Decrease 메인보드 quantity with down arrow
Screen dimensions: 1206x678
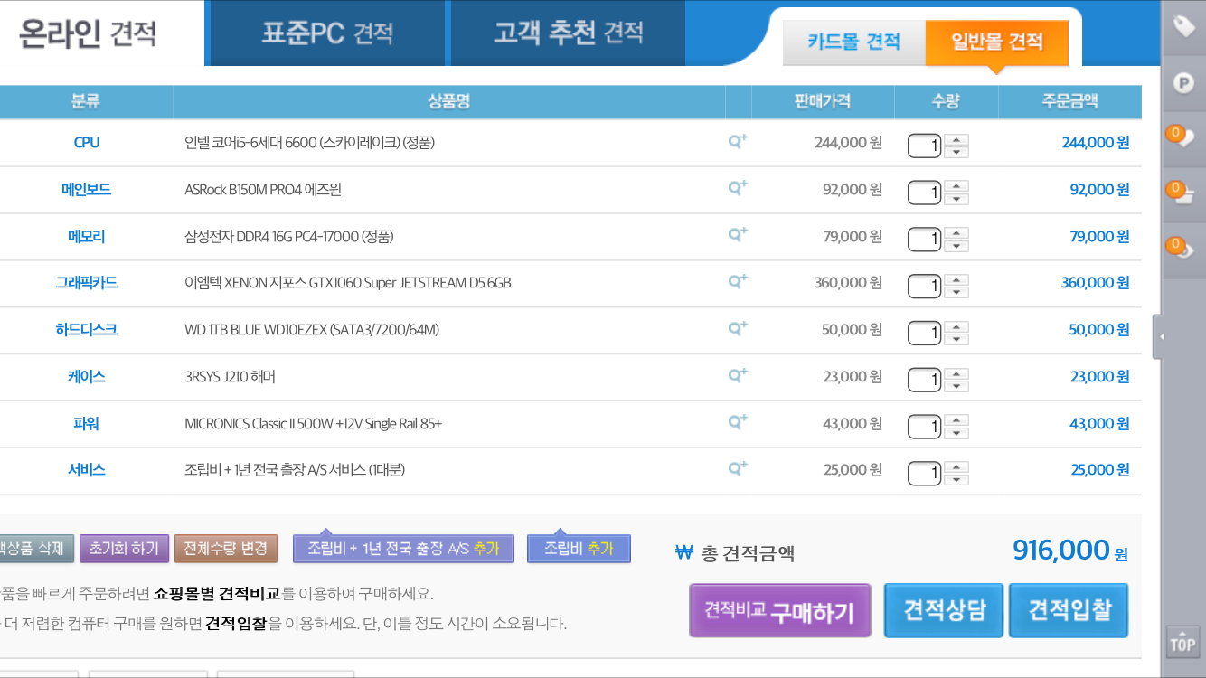[956, 199]
